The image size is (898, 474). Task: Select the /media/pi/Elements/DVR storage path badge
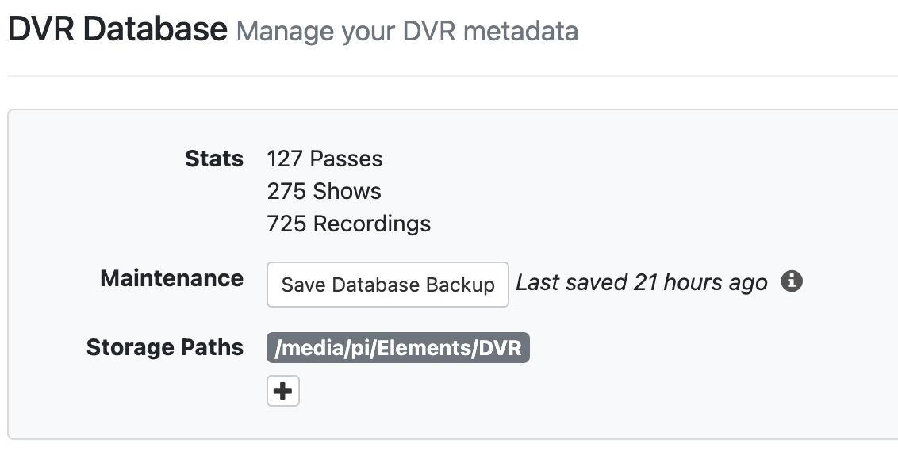397,348
